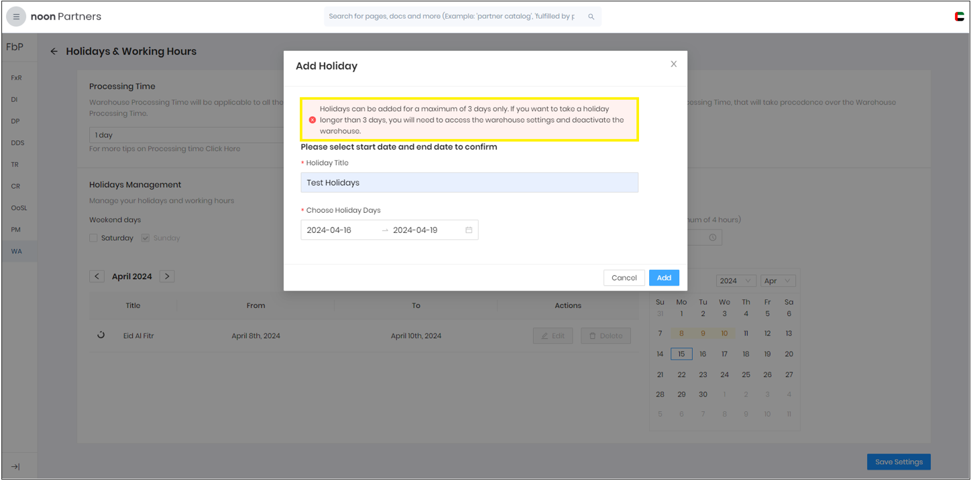Open the hamburger menu icon

[15, 15]
